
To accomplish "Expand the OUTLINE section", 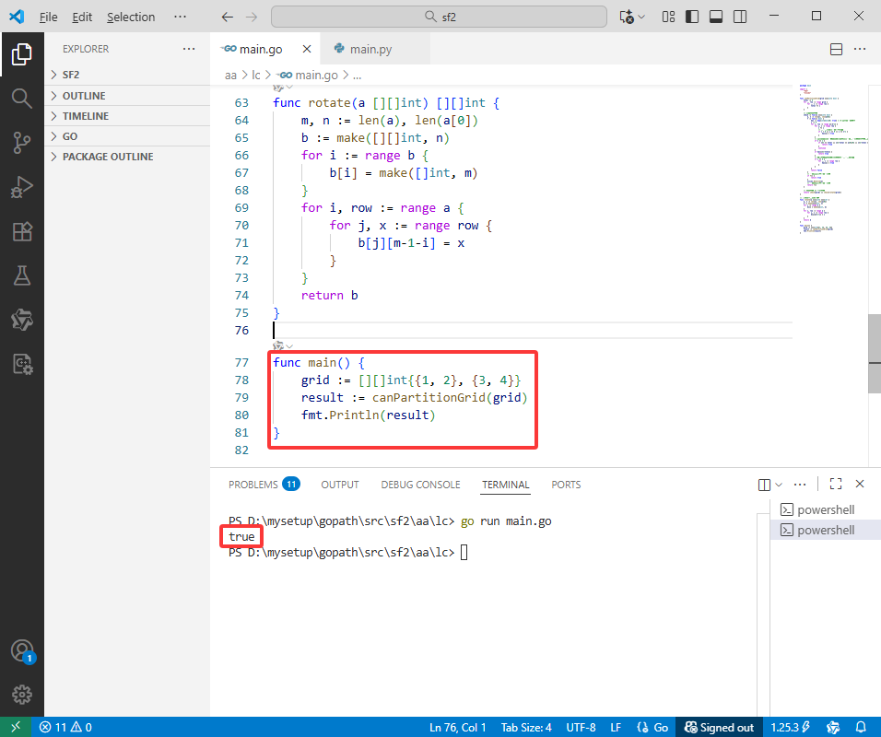I will (x=127, y=96).
